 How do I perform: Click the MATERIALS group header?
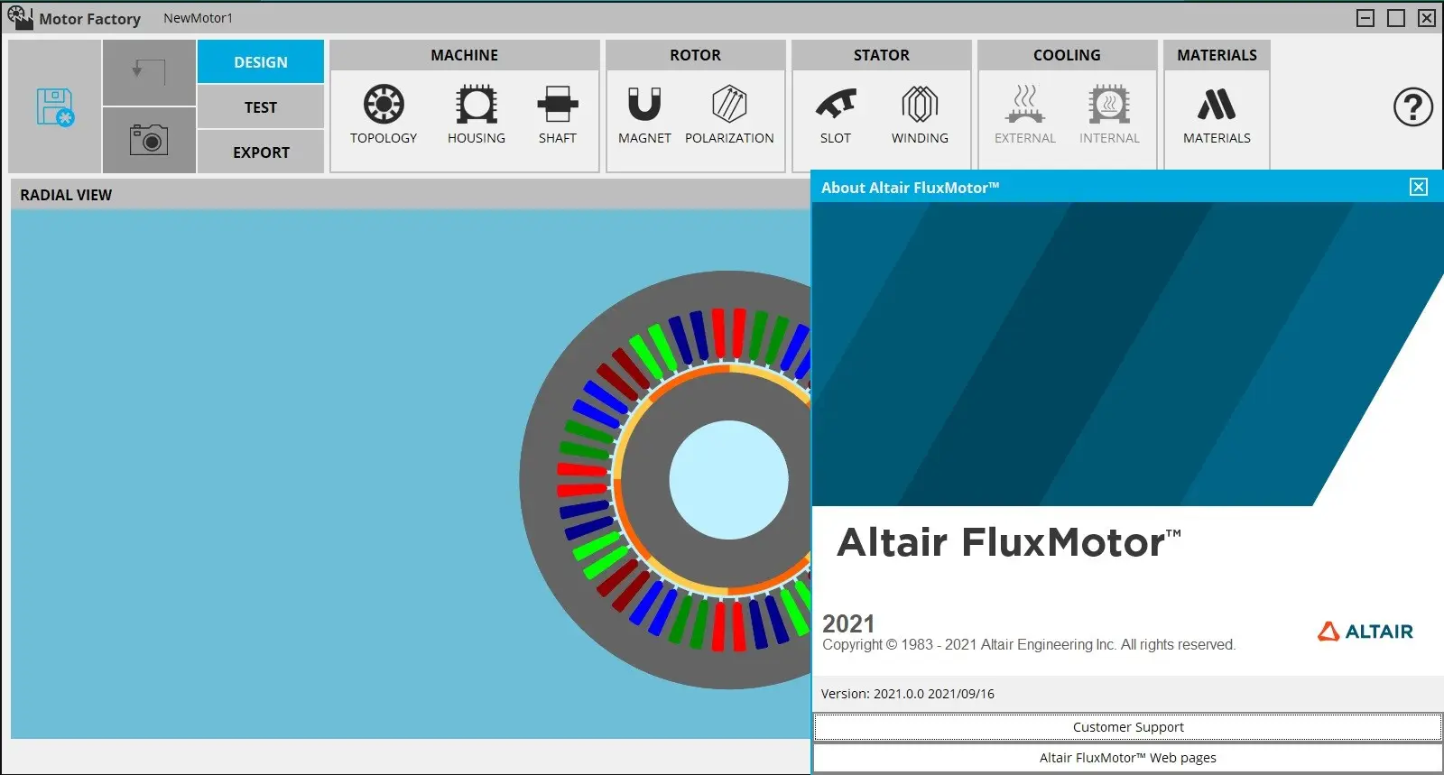click(x=1217, y=55)
